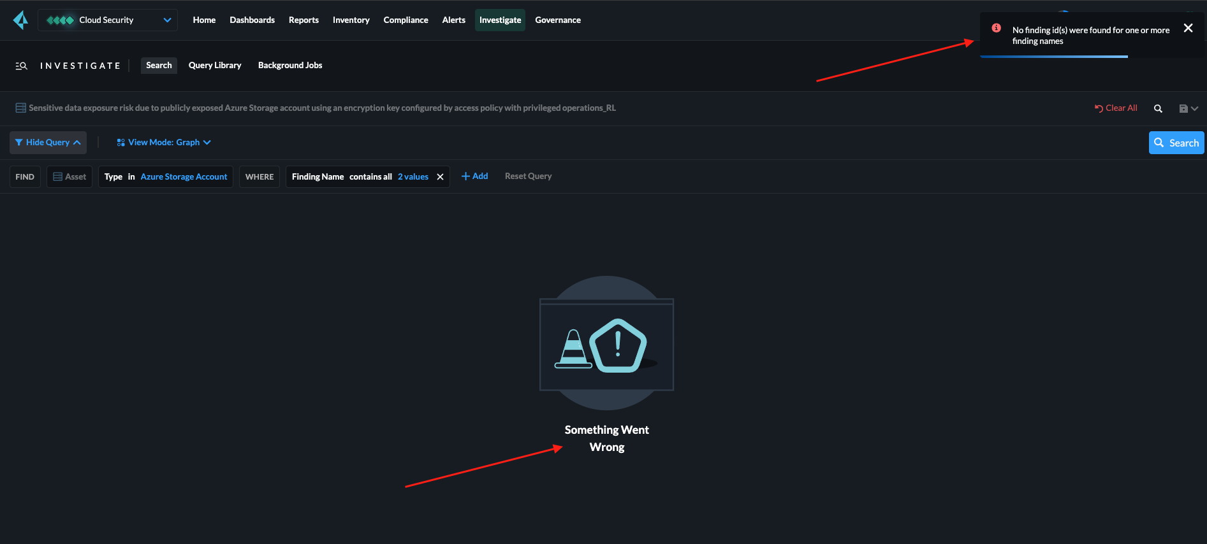Expand the View Mode: Graph dropdown
The width and height of the screenshot is (1207, 544).
pyautogui.click(x=164, y=143)
